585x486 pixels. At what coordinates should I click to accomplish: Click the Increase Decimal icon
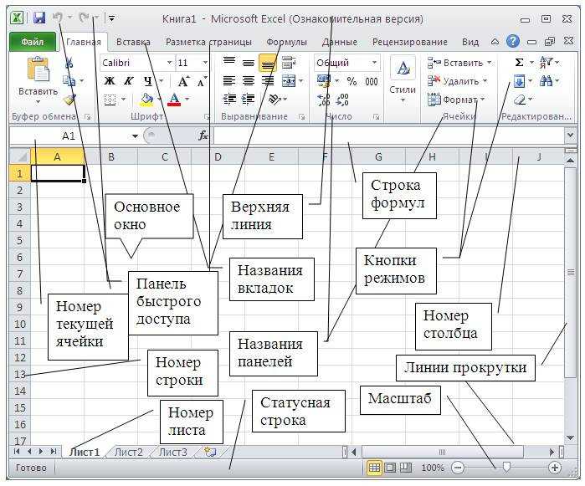point(324,100)
